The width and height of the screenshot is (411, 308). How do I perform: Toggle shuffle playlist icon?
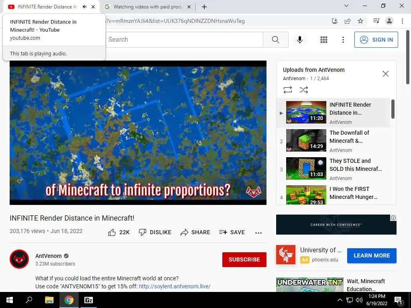304,90
